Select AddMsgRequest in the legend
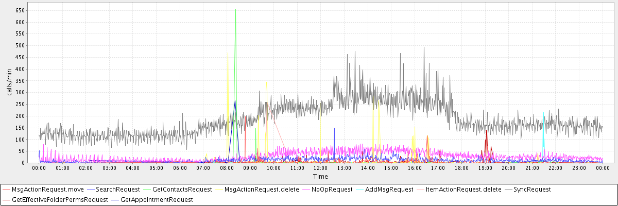This screenshot has width=618, height=206. click(389, 190)
